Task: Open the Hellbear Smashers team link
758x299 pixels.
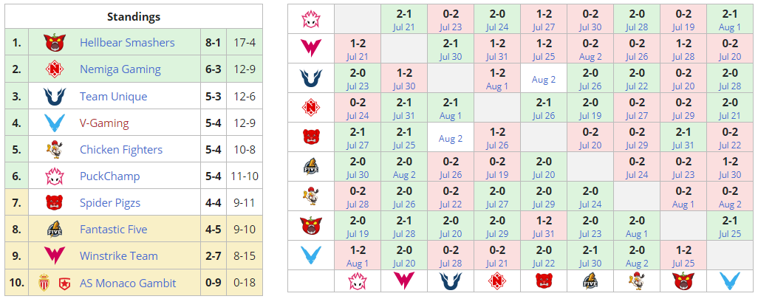Action: coord(127,43)
